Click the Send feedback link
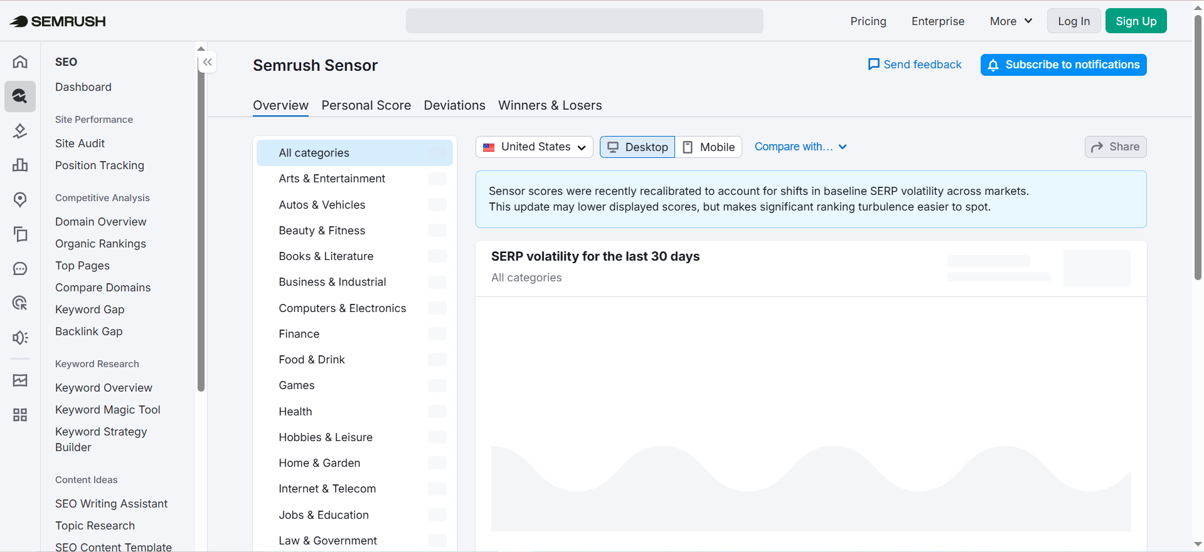Screen dimensions: 1204x552 coord(915,65)
